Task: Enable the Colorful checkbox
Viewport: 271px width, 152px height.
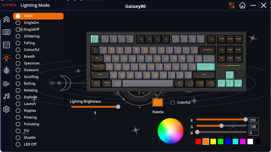Action: tap(172, 102)
